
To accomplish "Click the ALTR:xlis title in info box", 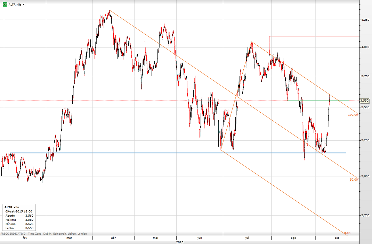I will pos(11,207).
